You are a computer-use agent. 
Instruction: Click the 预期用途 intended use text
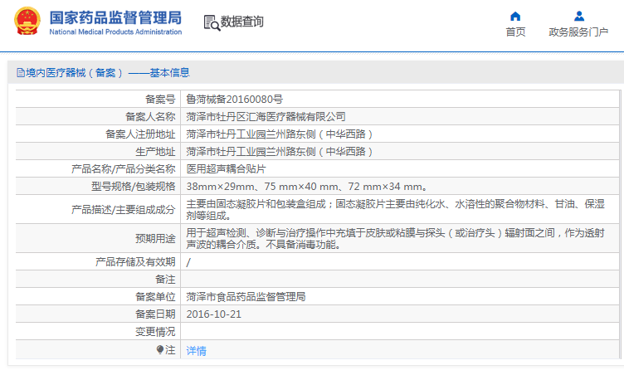point(396,238)
